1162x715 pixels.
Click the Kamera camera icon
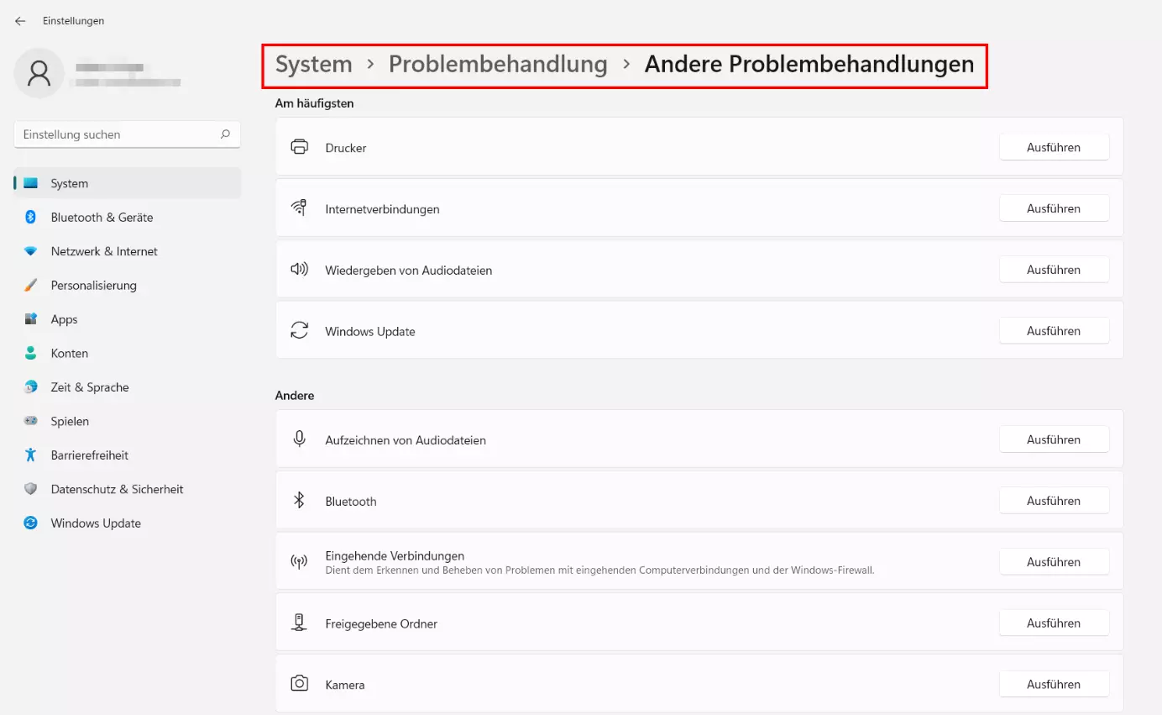click(300, 684)
